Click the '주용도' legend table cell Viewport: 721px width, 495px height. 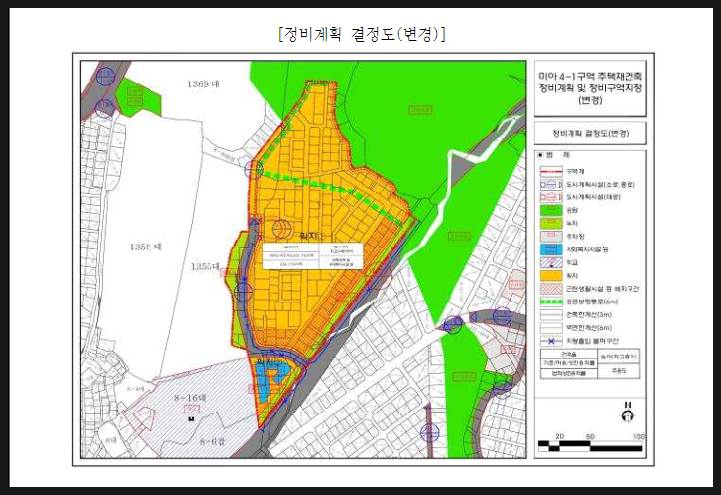tap(619, 371)
